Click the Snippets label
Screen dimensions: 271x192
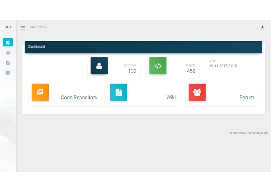190,65
